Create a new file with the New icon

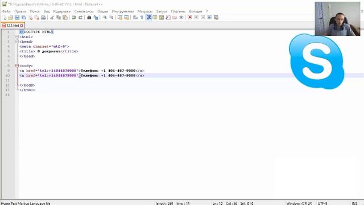[x=4, y=18]
